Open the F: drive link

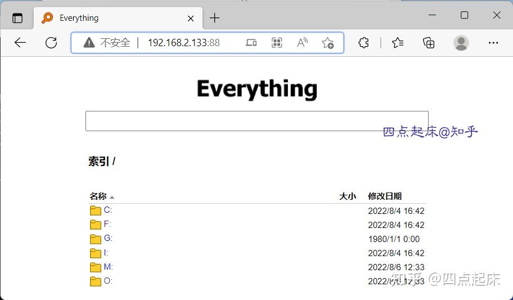point(107,224)
